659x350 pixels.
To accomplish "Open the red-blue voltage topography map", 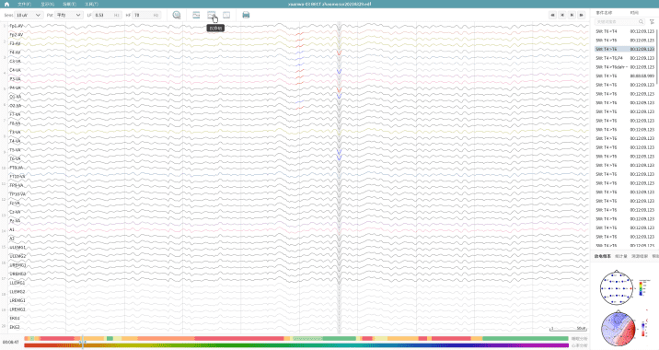I will (x=619, y=329).
